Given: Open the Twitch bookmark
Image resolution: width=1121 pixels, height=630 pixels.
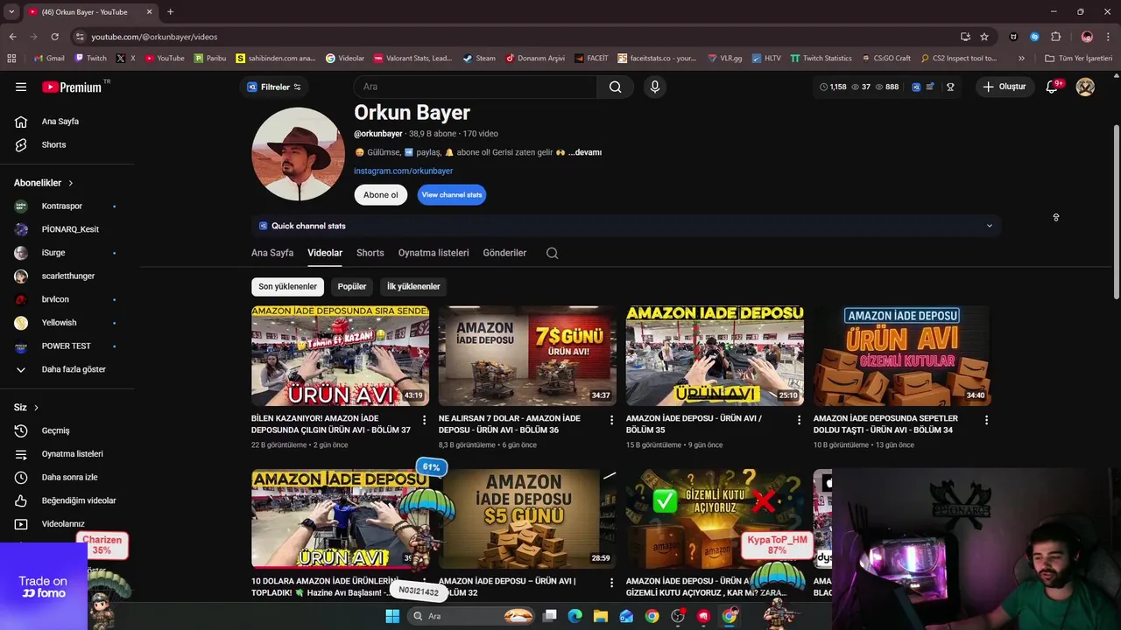Looking at the screenshot, I should click(x=91, y=59).
